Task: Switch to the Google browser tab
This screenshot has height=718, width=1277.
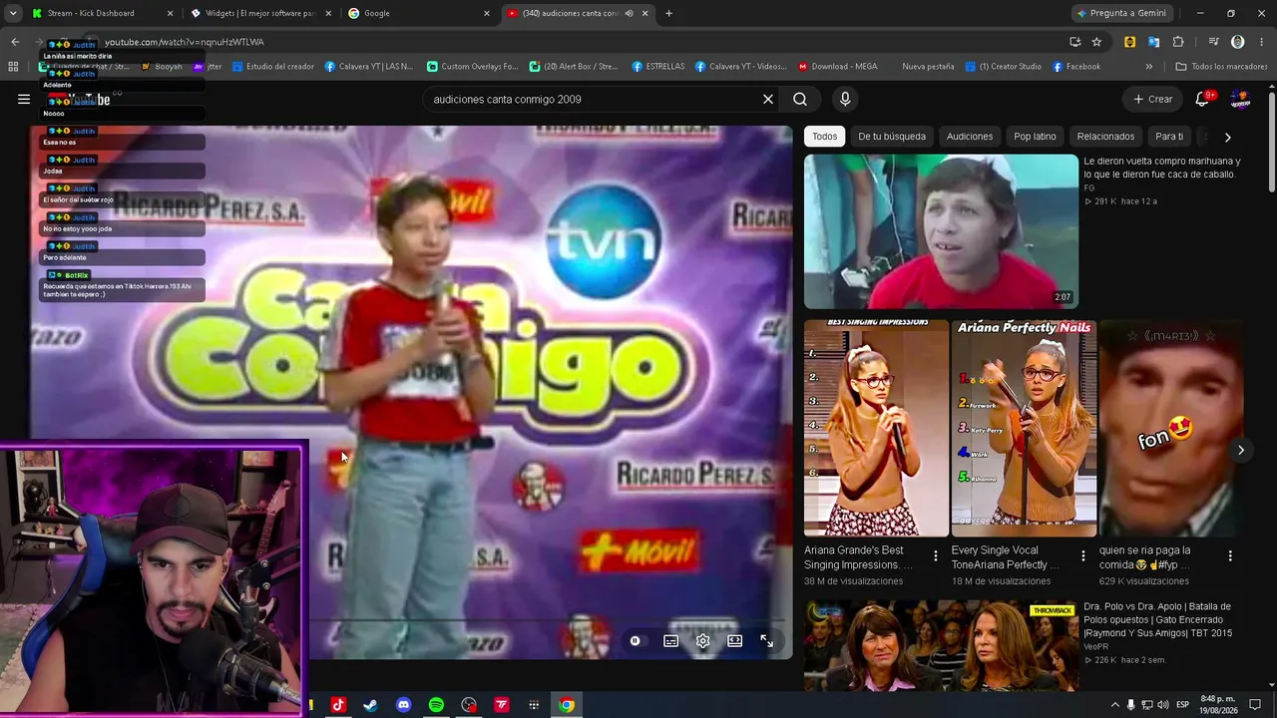Action: 419,13
